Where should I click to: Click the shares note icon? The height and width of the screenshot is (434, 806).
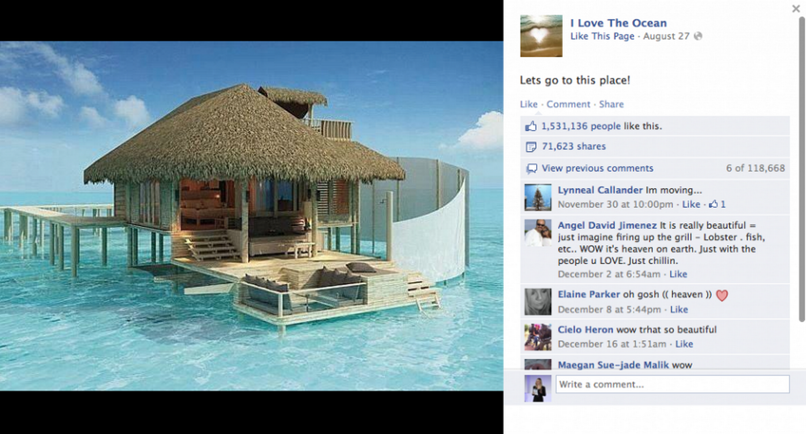coord(531,147)
